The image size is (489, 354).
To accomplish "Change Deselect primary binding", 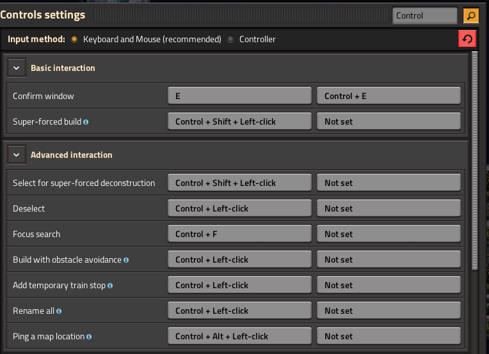I will click(239, 208).
